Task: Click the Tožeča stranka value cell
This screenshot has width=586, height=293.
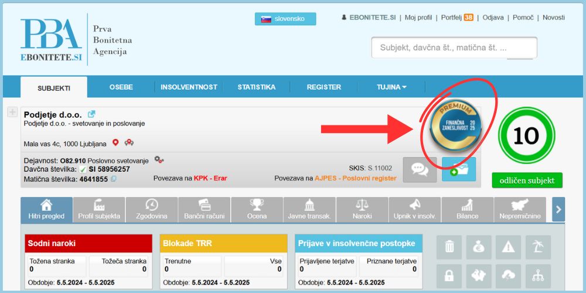Action: tap(119, 266)
